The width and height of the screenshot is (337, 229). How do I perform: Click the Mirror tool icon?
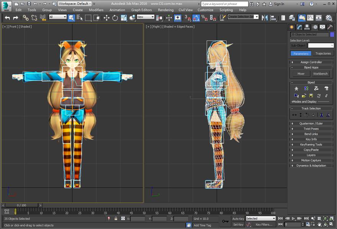(x=265, y=18)
